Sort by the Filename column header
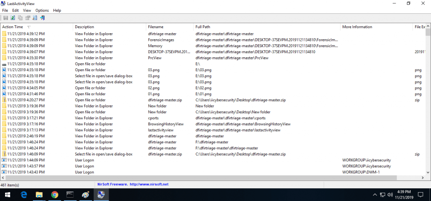Viewport: 431px width, 201px height. pos(170,27)
